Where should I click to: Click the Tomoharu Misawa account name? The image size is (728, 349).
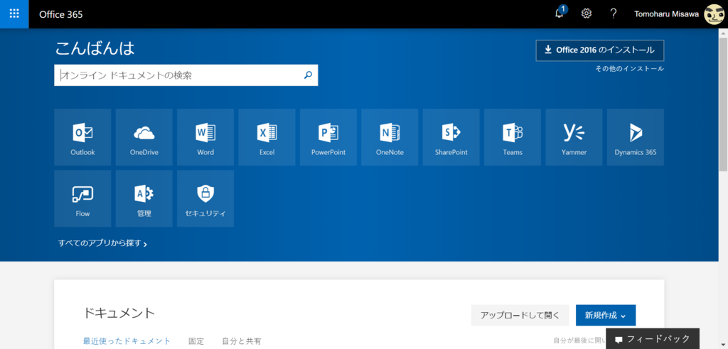[666, 14]
